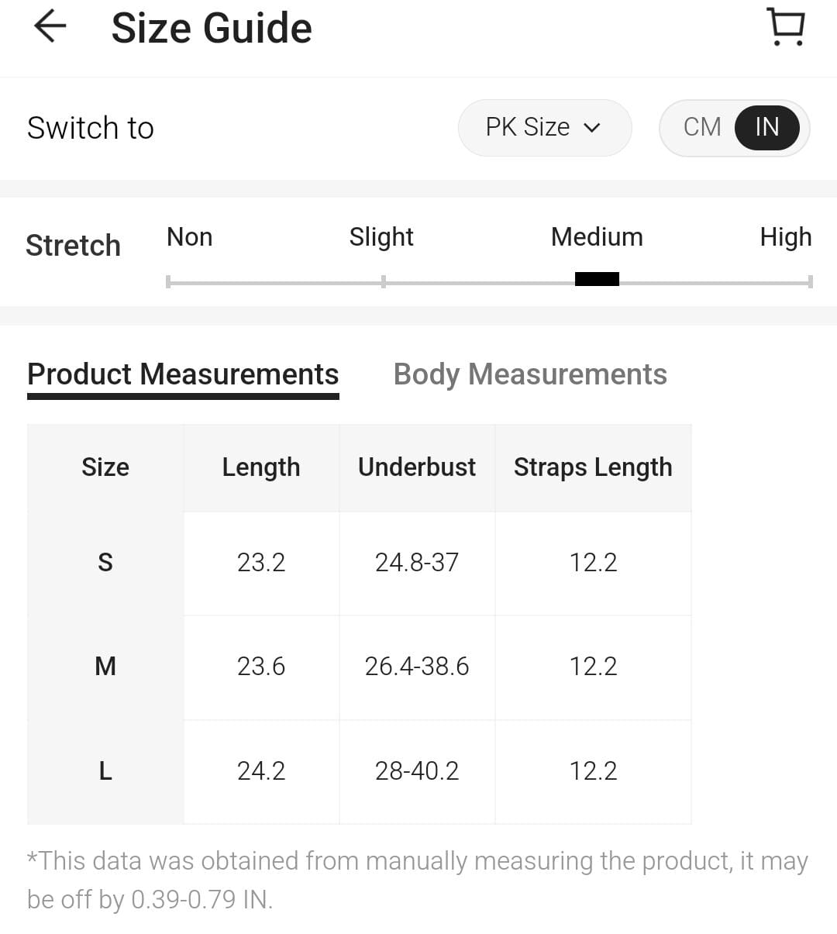
Task: Select the size M row
Action: tap(359, 667)
